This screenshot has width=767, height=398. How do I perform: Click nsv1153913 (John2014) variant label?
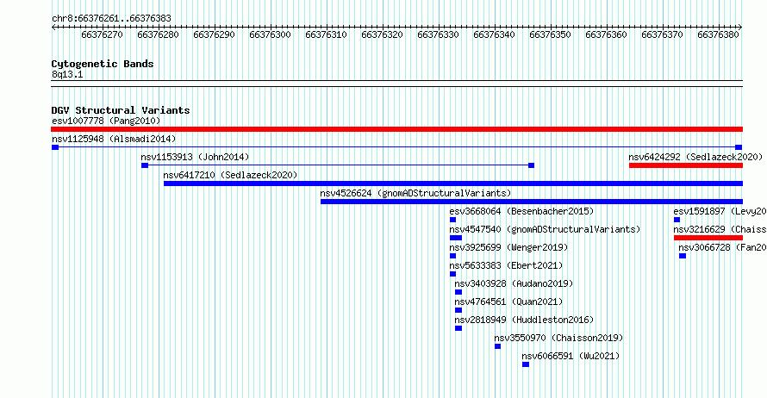pyautogui.click(x=195, y=157)
